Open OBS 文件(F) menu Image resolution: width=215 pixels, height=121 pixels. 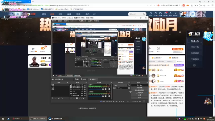54,21
